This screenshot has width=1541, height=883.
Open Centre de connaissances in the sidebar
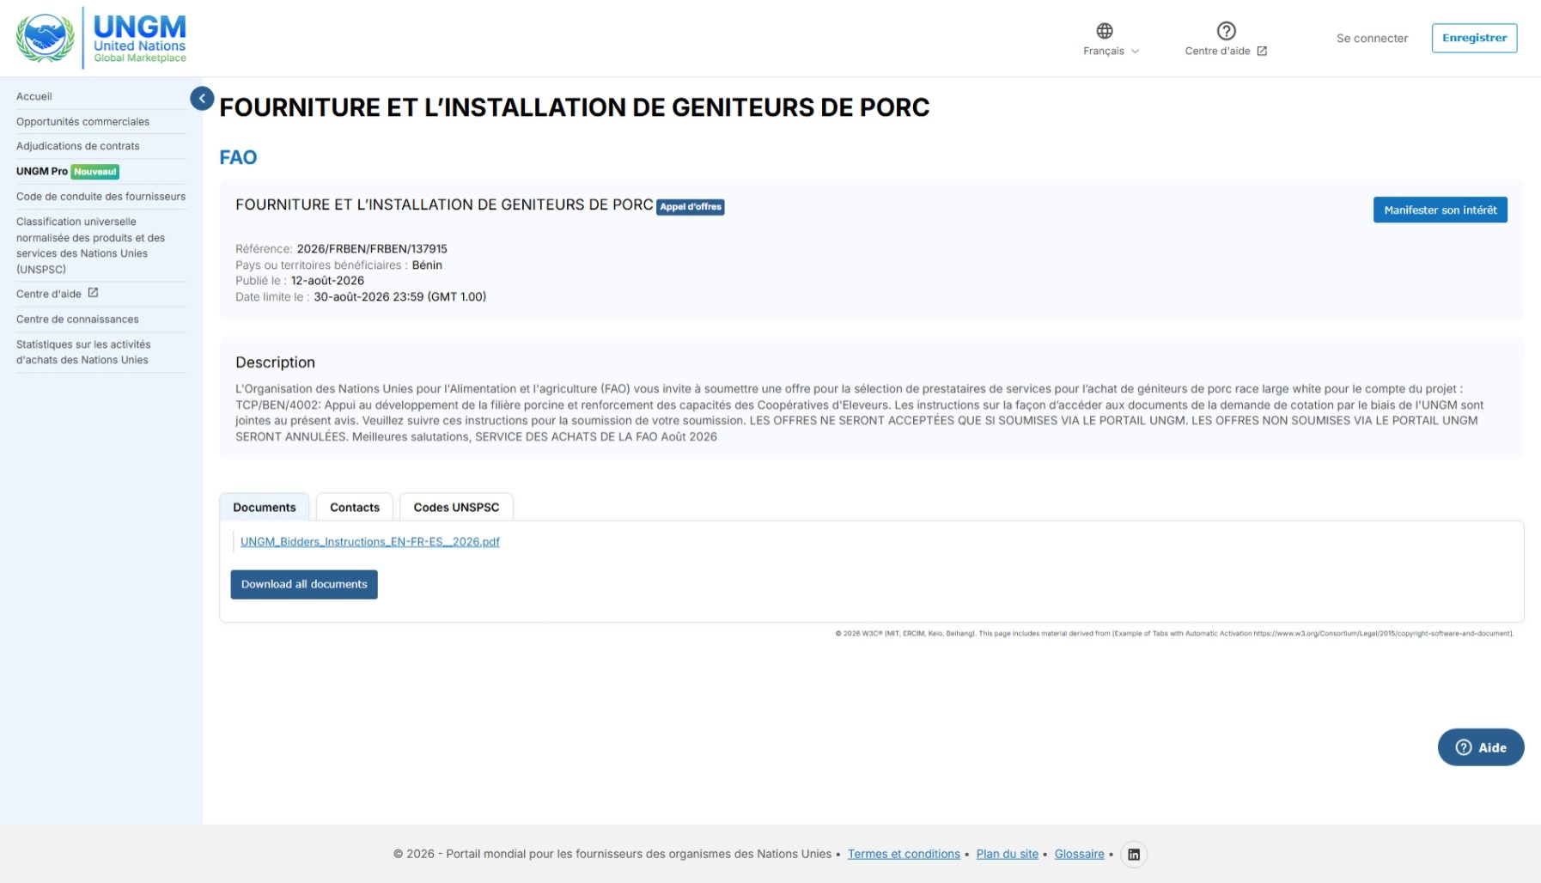coord(77,320)
